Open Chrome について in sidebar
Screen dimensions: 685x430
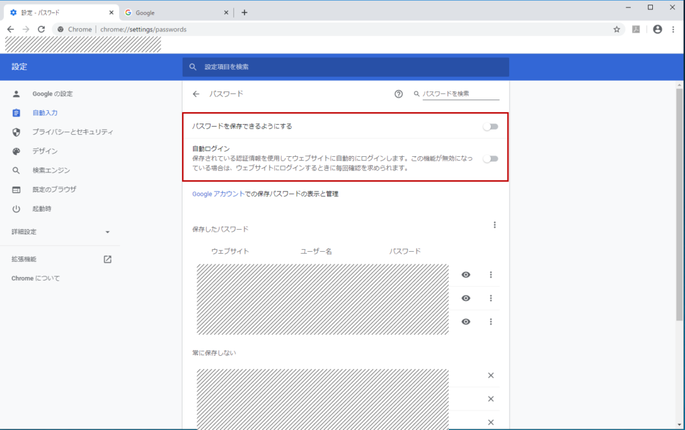(x=35, y=278)
